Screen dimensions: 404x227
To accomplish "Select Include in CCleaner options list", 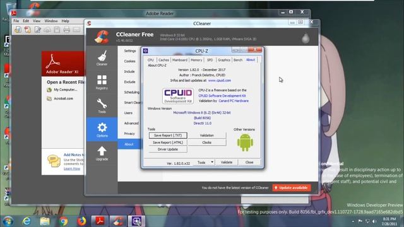I will pos(129,71).
